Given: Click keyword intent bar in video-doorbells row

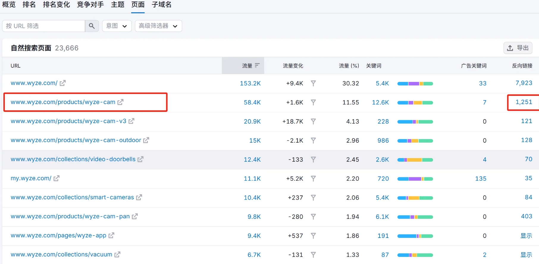Looking at the screenshot, I should [x=415, y=160].
